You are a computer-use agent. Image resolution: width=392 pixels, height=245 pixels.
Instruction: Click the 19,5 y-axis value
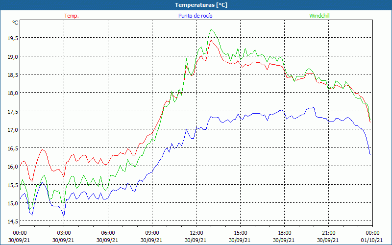(x=13, y=38)
